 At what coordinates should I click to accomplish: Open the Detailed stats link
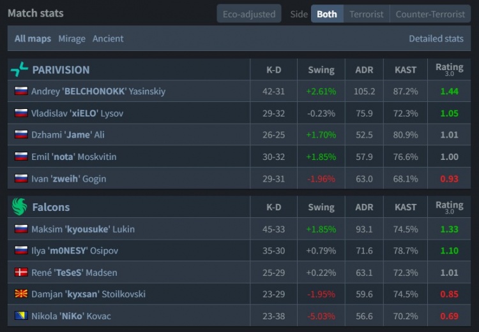(x=436, y=38)
